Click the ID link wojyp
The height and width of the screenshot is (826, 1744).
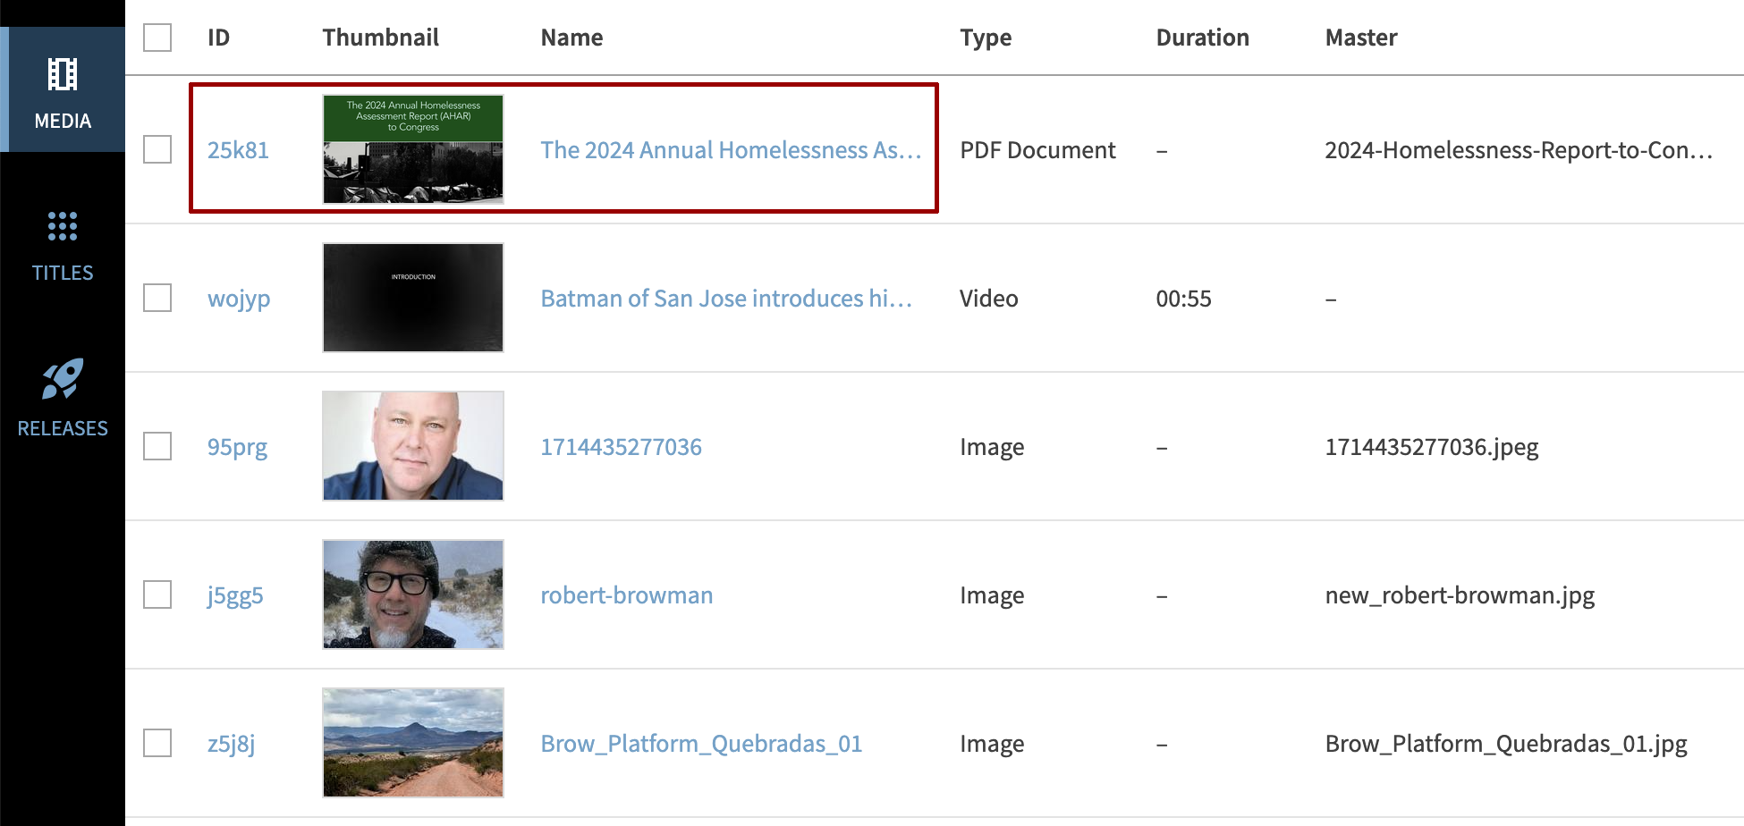(x=239, y=299)
